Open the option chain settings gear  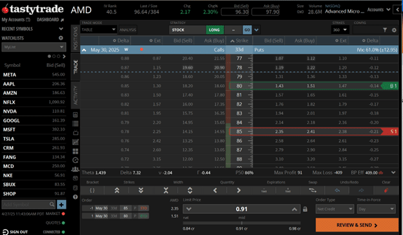(394, 30)
